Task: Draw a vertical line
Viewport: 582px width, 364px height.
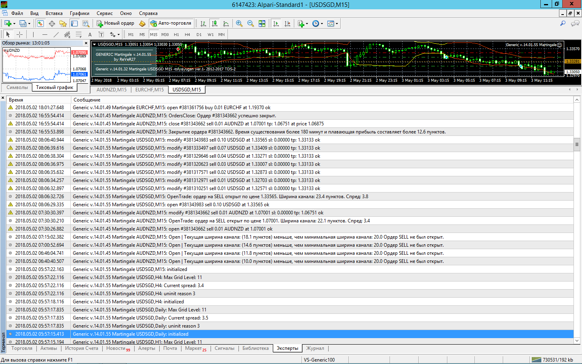Action: tap(33, 34)
